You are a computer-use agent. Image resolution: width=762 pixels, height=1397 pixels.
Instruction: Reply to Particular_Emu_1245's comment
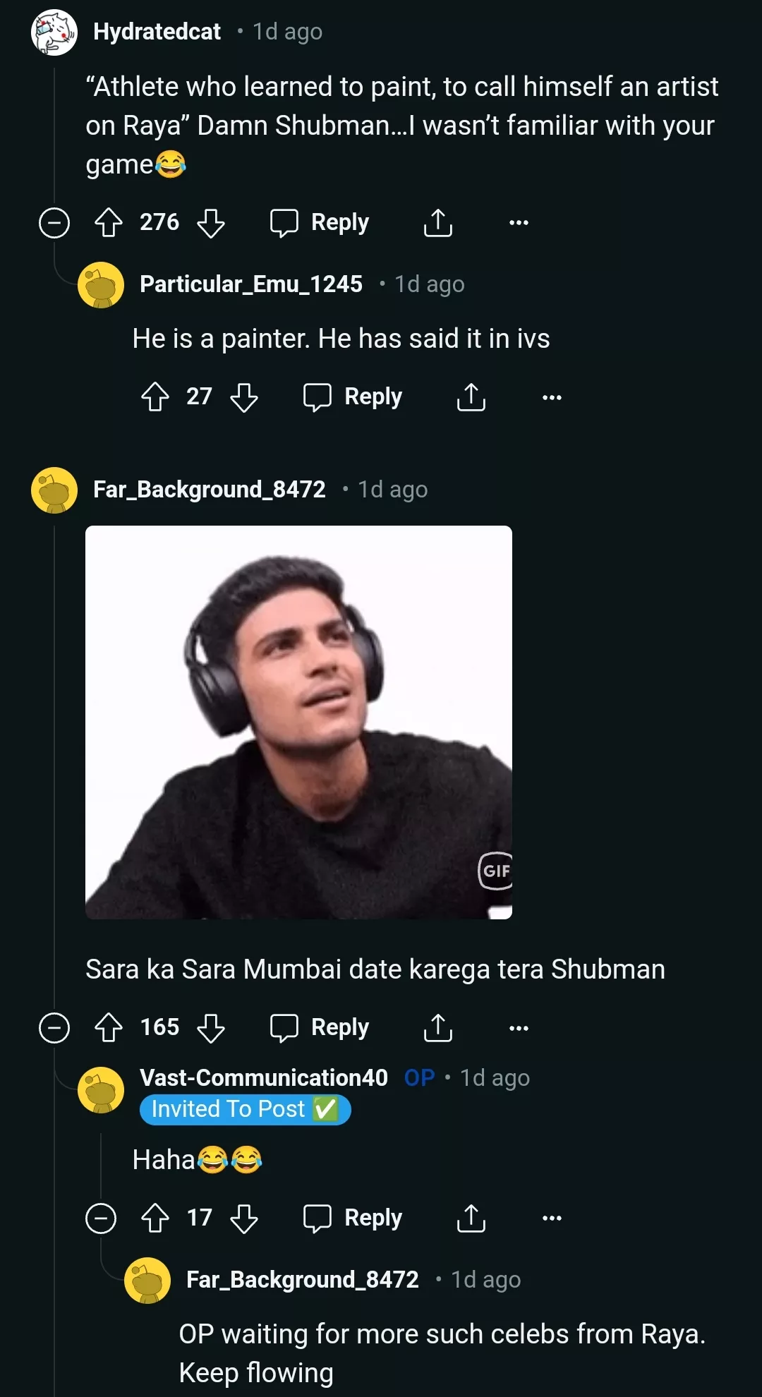tap(353, 397)
